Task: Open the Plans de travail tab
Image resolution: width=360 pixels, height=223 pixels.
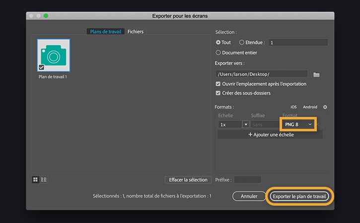Action: (106, 32)
